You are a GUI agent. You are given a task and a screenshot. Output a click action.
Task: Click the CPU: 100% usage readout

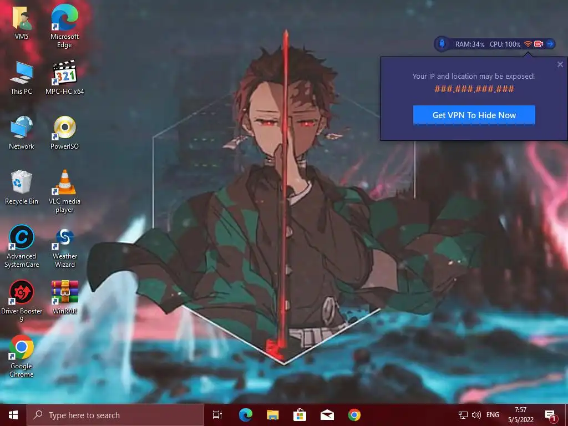pyautogui.click(x=505, y=44)
